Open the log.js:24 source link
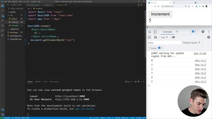The image size is (212, 119). coord(200,53)
